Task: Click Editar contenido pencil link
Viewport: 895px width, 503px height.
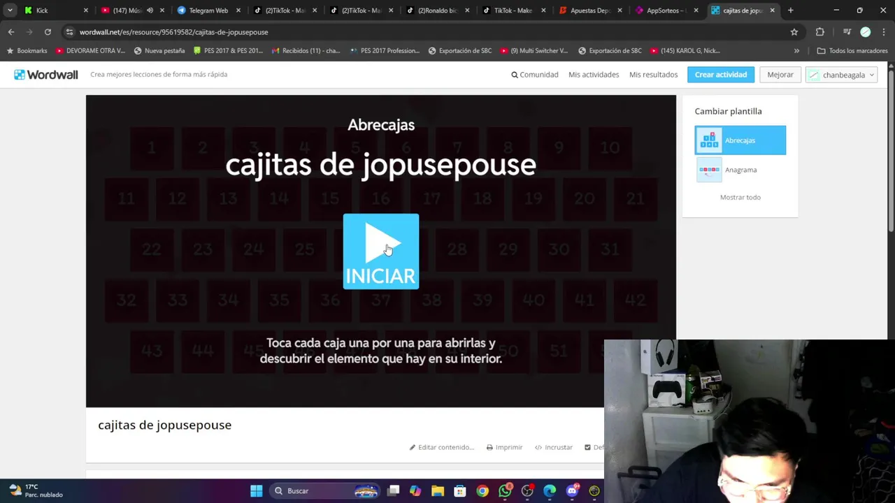Action: click(x=442, y=447)
